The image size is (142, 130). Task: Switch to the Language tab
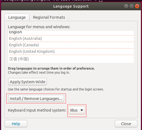17,17
